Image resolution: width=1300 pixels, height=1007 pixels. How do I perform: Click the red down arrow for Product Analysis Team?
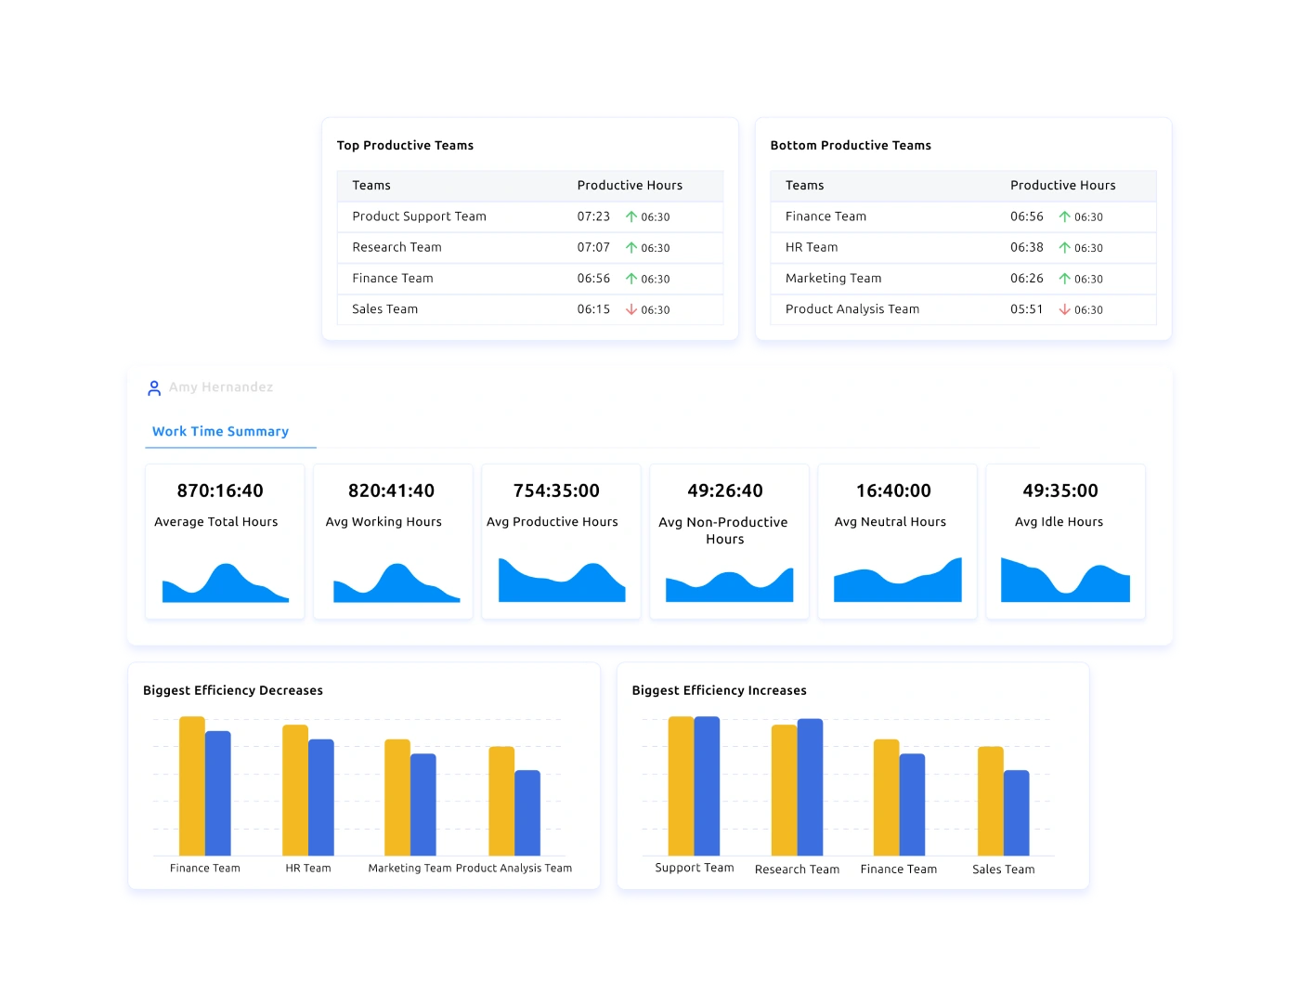tap(1065, 309)
